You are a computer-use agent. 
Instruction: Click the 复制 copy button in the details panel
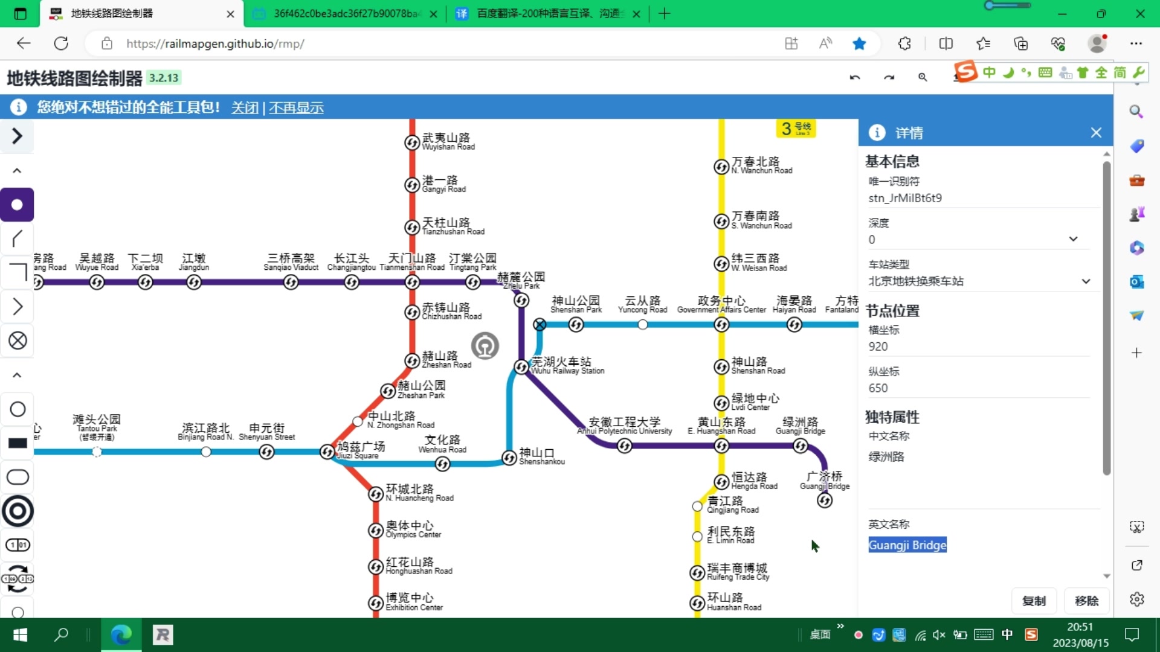[x=1034, y=601]
